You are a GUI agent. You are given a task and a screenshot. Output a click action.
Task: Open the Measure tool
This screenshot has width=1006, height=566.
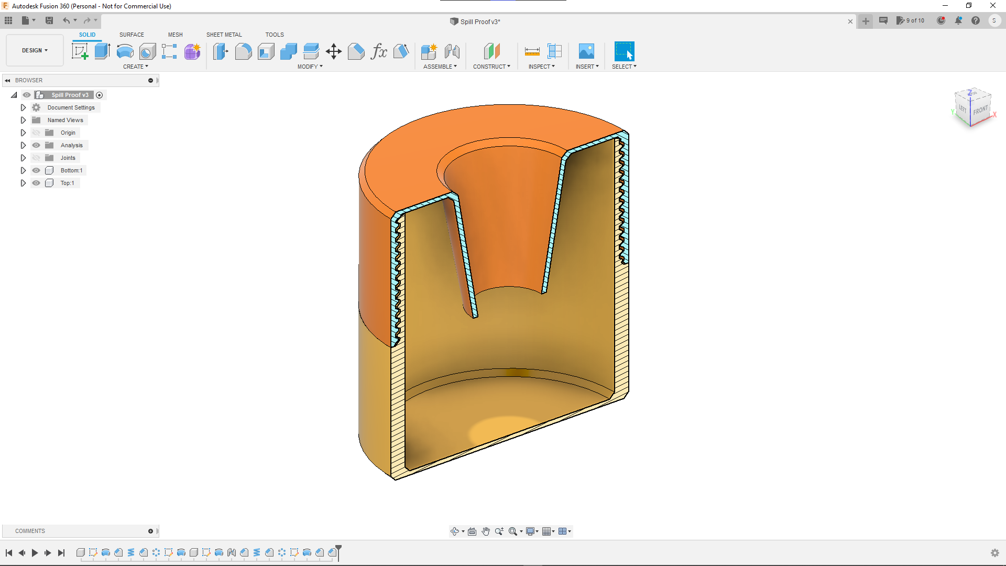(532, 51)
